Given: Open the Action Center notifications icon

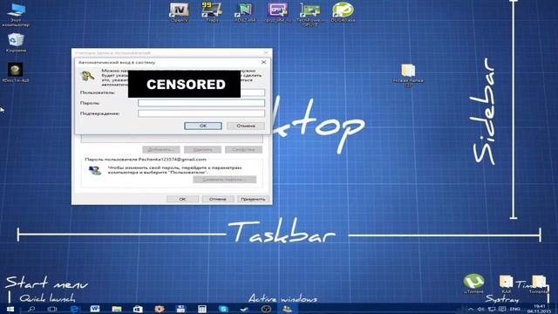Looking at the screenshot, I should tap(502, 309).
